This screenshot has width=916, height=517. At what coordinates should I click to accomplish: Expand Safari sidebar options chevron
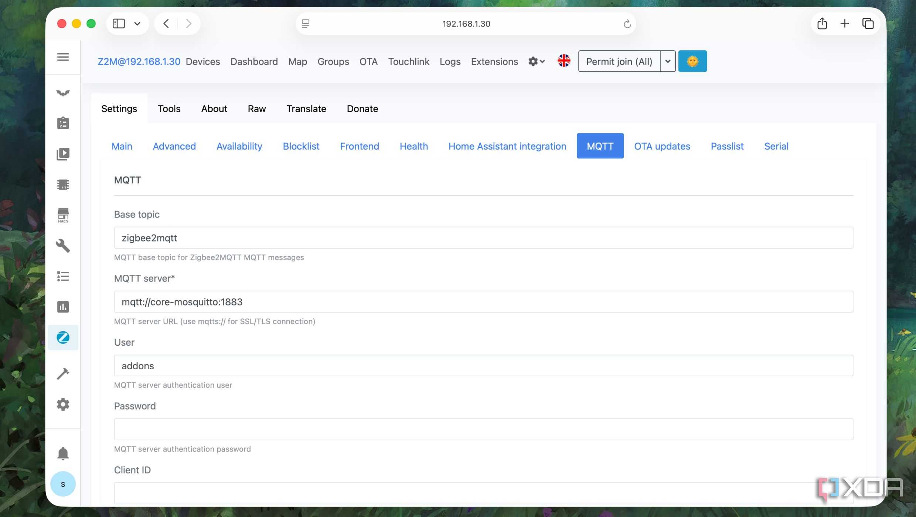[137, 24]
